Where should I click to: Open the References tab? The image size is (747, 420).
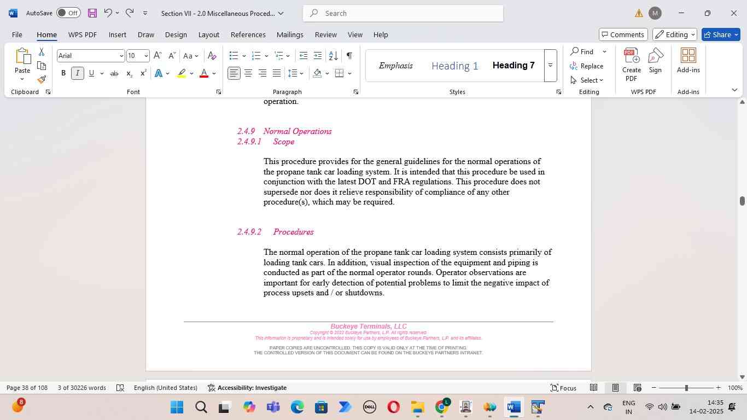pyautogui.click(x=248, y=34)
